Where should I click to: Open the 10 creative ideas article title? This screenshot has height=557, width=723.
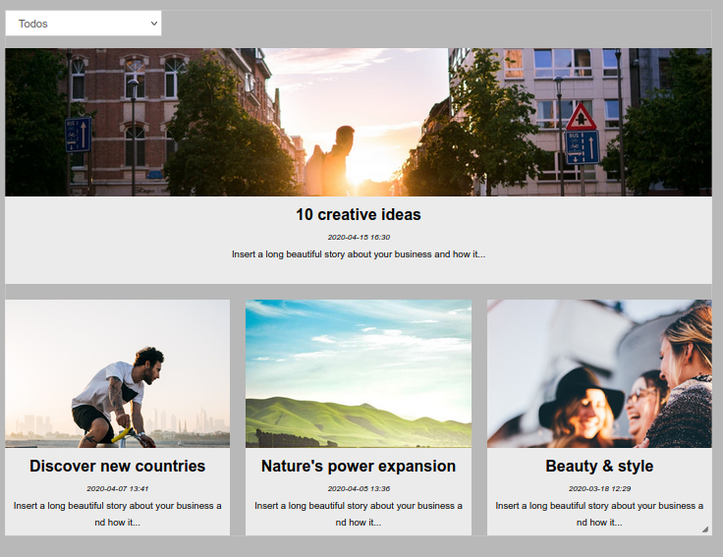point(359,214)
